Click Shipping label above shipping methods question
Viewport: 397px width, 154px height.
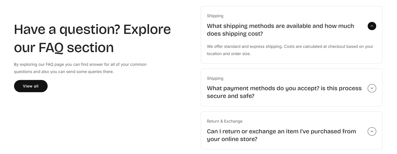coord(215,16)
